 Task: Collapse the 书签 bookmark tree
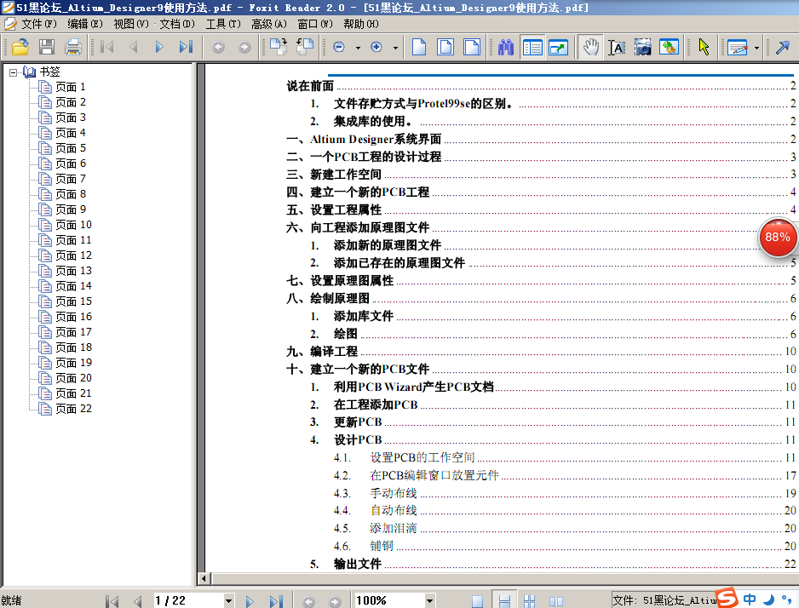click(x=14, y=72)
